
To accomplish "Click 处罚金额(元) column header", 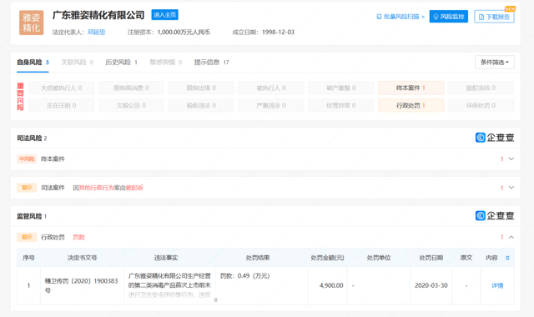I will [x=327, y=258].
